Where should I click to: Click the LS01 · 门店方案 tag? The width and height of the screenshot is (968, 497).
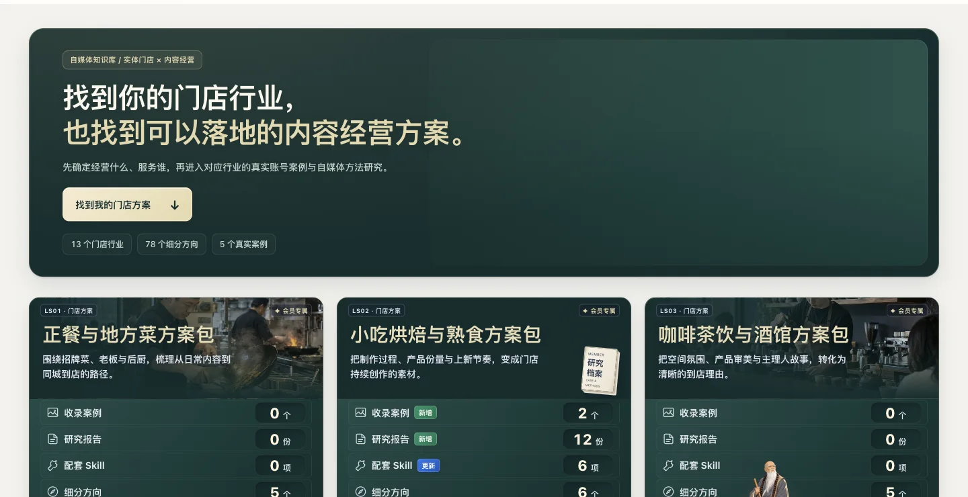coord(69,311)
